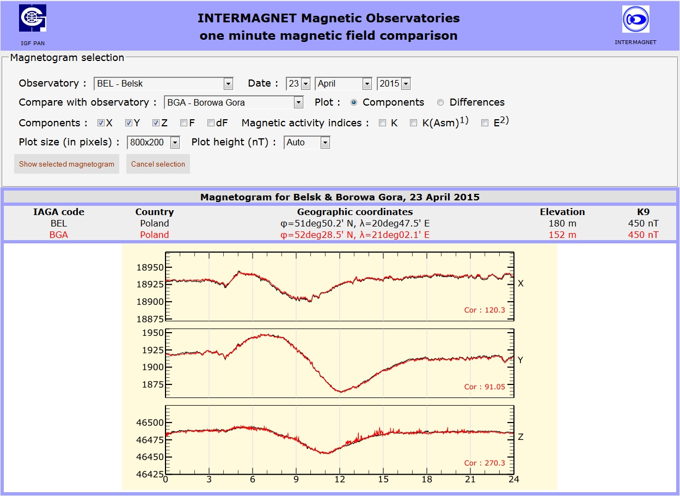Click the Show selected magnetogram button

[x=66, y=164]
